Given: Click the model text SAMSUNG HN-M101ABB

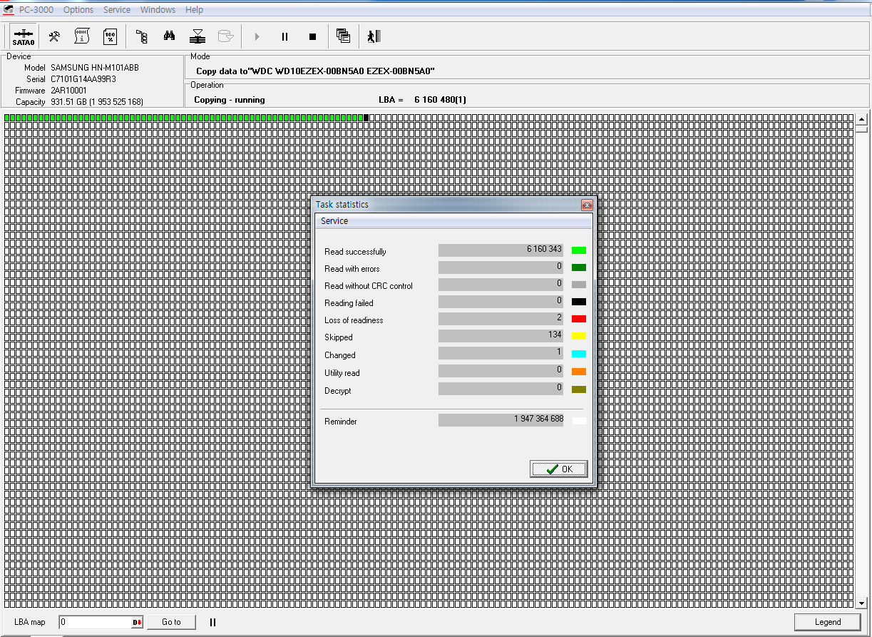Looking at the screenshot, I should point(95,68).
